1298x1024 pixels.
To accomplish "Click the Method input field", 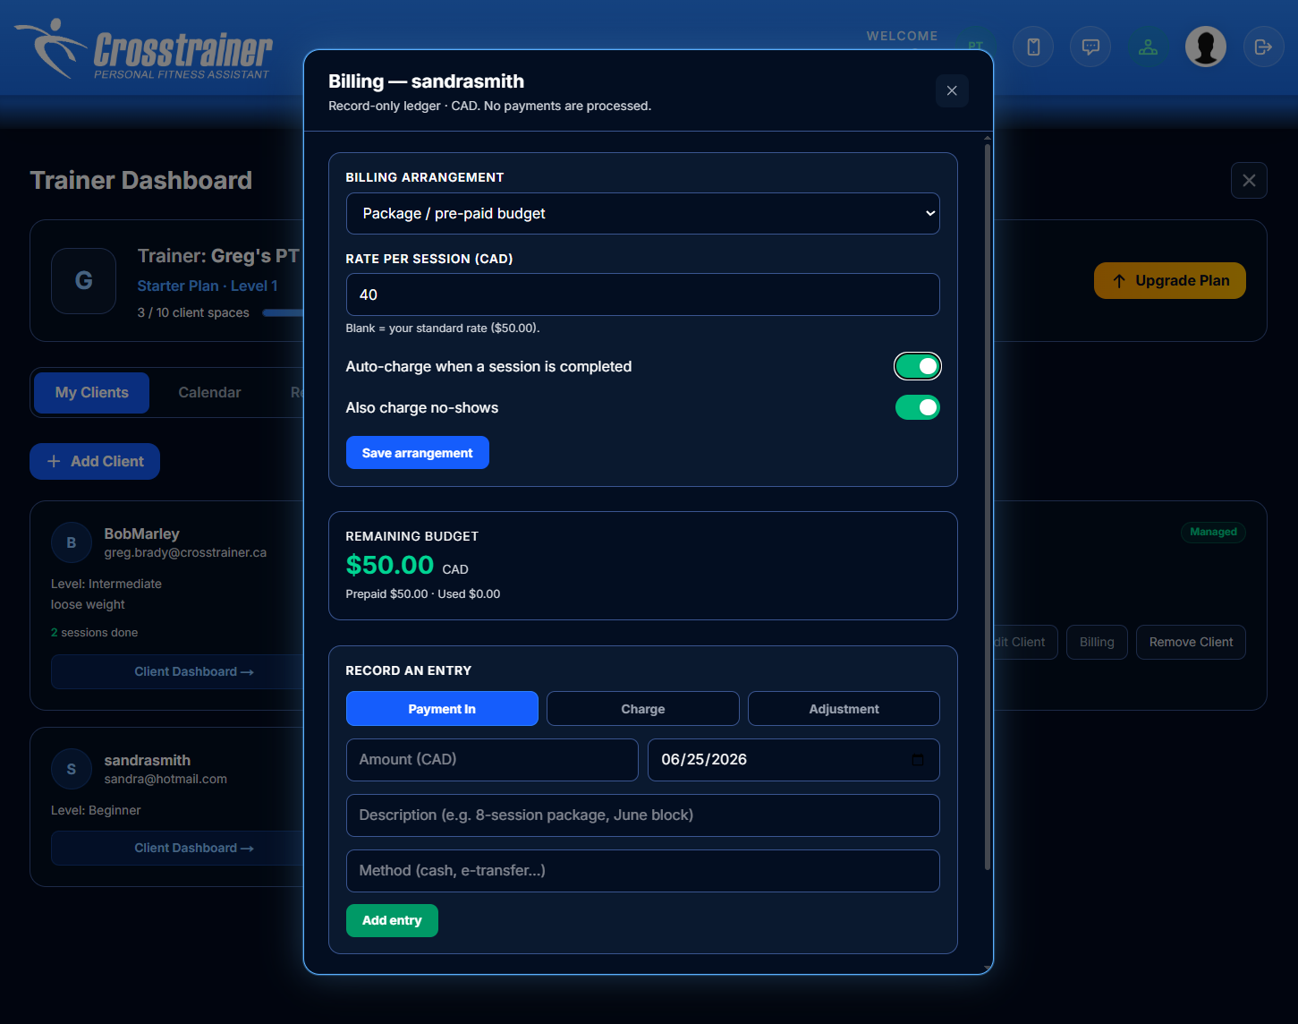I will click(642, 871).
